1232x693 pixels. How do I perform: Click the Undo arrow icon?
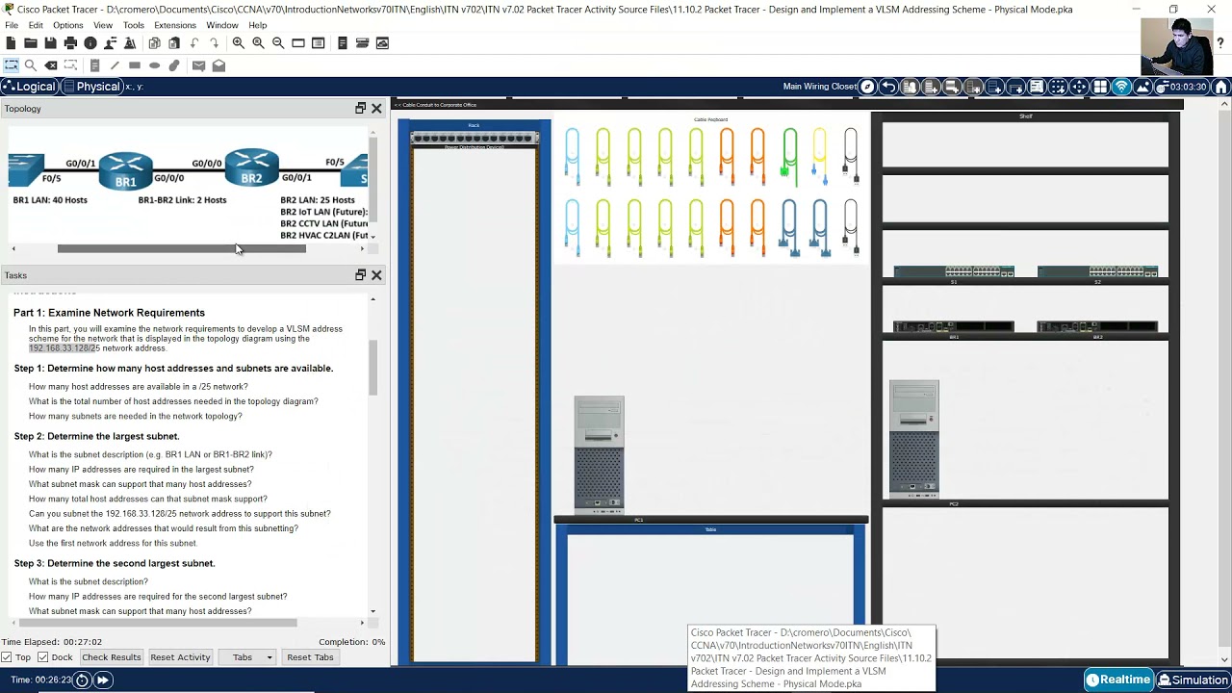coord(194,43)
